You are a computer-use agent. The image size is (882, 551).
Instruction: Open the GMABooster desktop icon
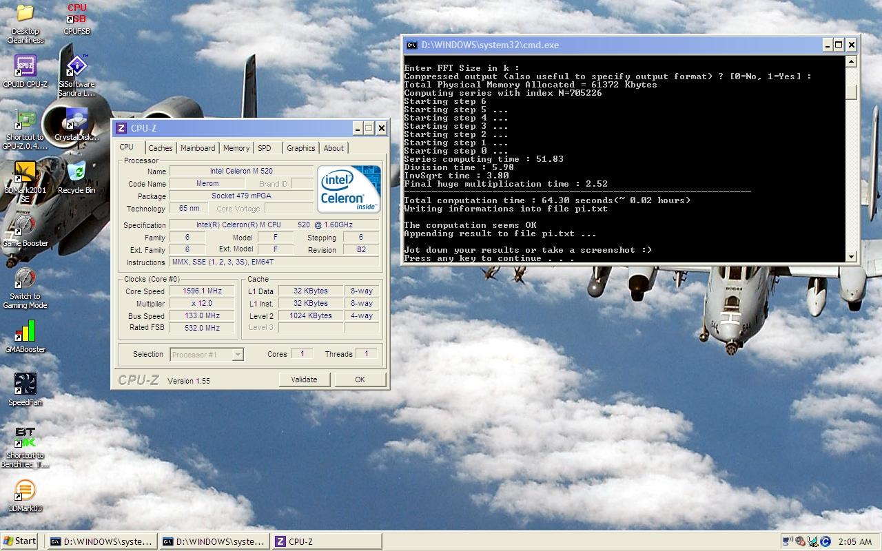tap(25, 337)
